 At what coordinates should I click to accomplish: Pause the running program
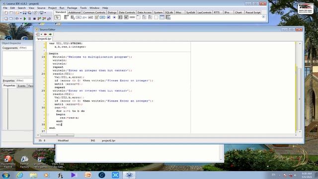[x=30, y=18]
